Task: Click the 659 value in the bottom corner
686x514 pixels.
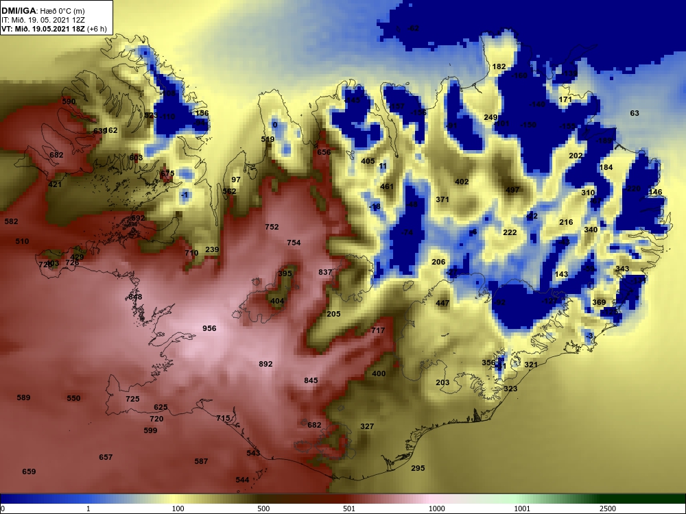Action: [x=29, y=472]
